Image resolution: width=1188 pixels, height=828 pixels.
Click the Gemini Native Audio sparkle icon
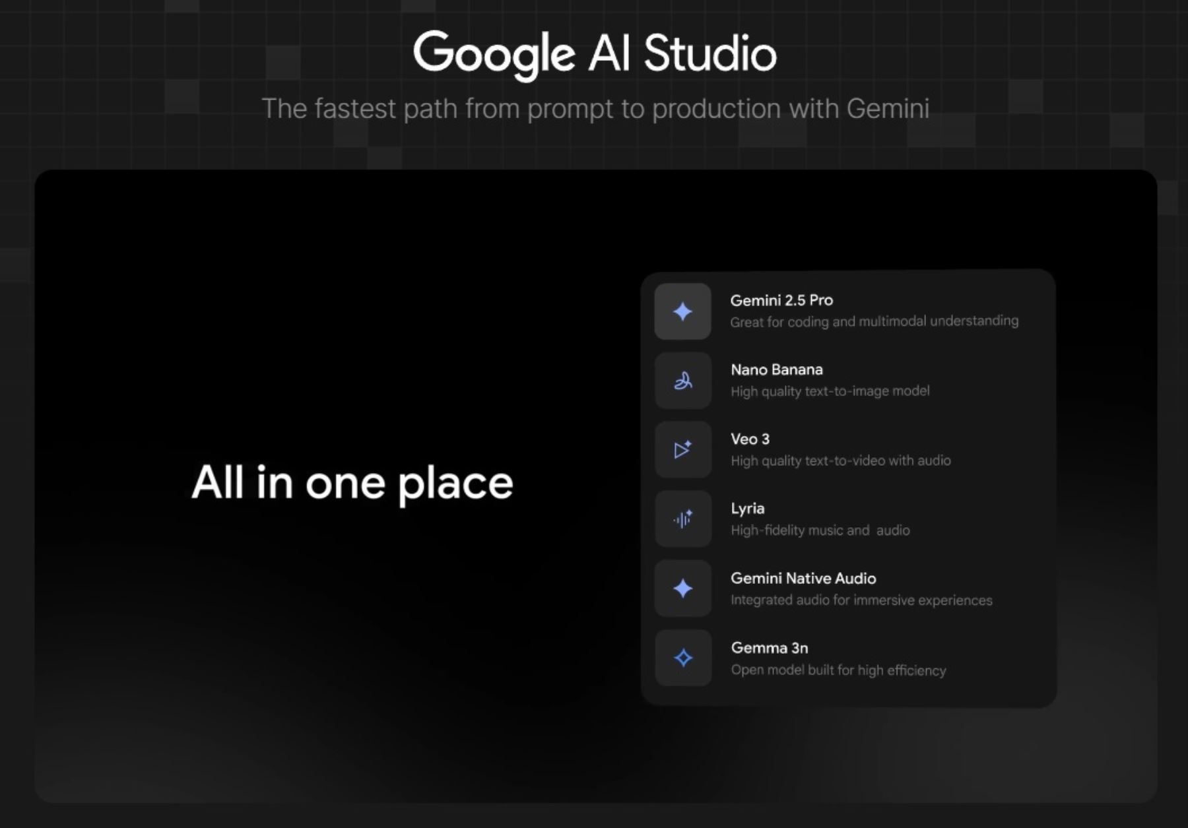682,589
